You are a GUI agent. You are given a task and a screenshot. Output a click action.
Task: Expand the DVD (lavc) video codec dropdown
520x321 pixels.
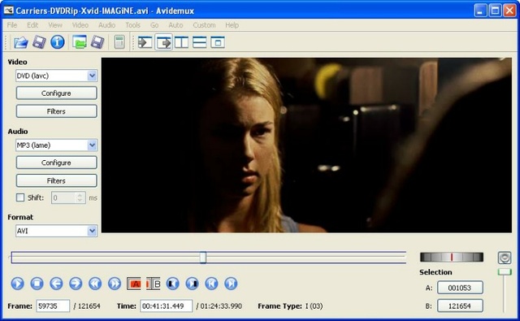[56, 76]
